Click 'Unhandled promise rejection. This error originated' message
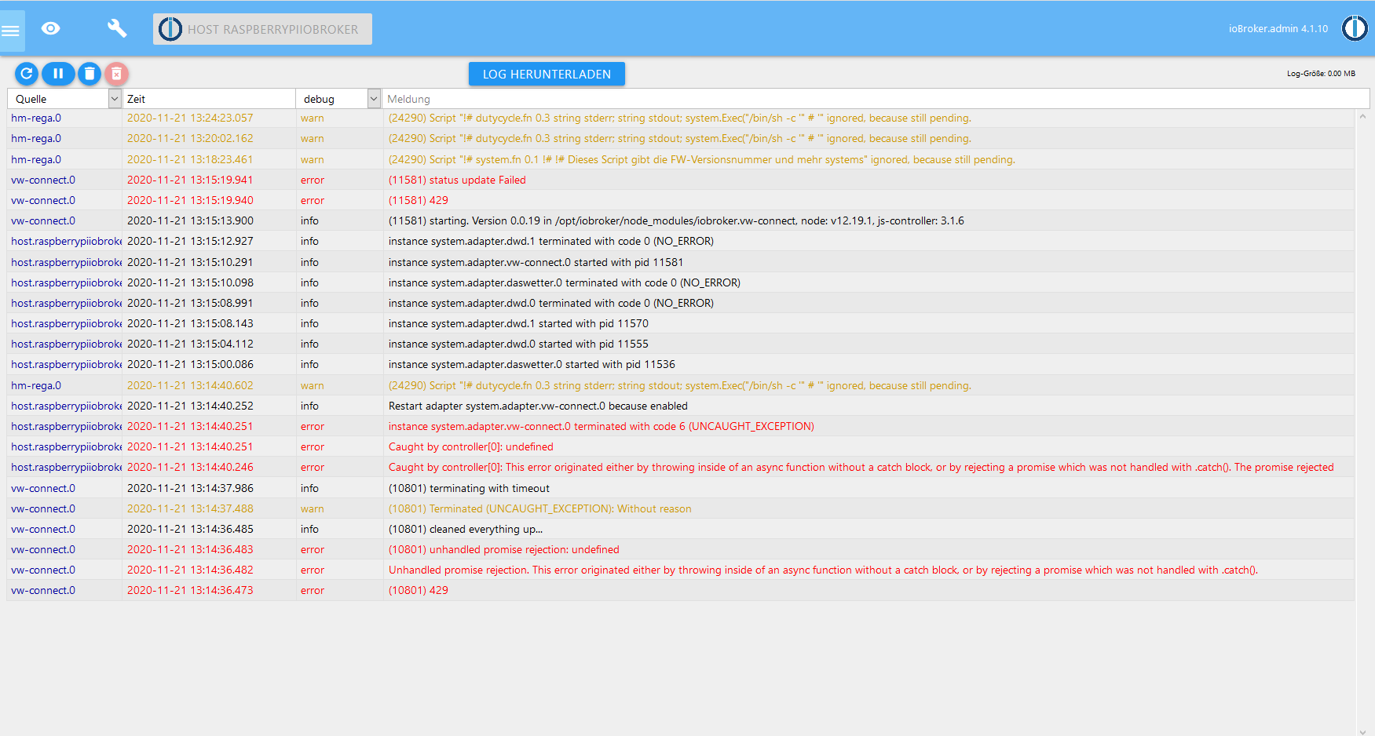This screenshot has height=736, width=1375. [x=823, y=570]
